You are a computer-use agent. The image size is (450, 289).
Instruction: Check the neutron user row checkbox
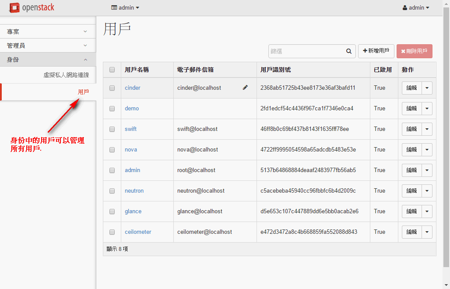click(x=112, y=191)
